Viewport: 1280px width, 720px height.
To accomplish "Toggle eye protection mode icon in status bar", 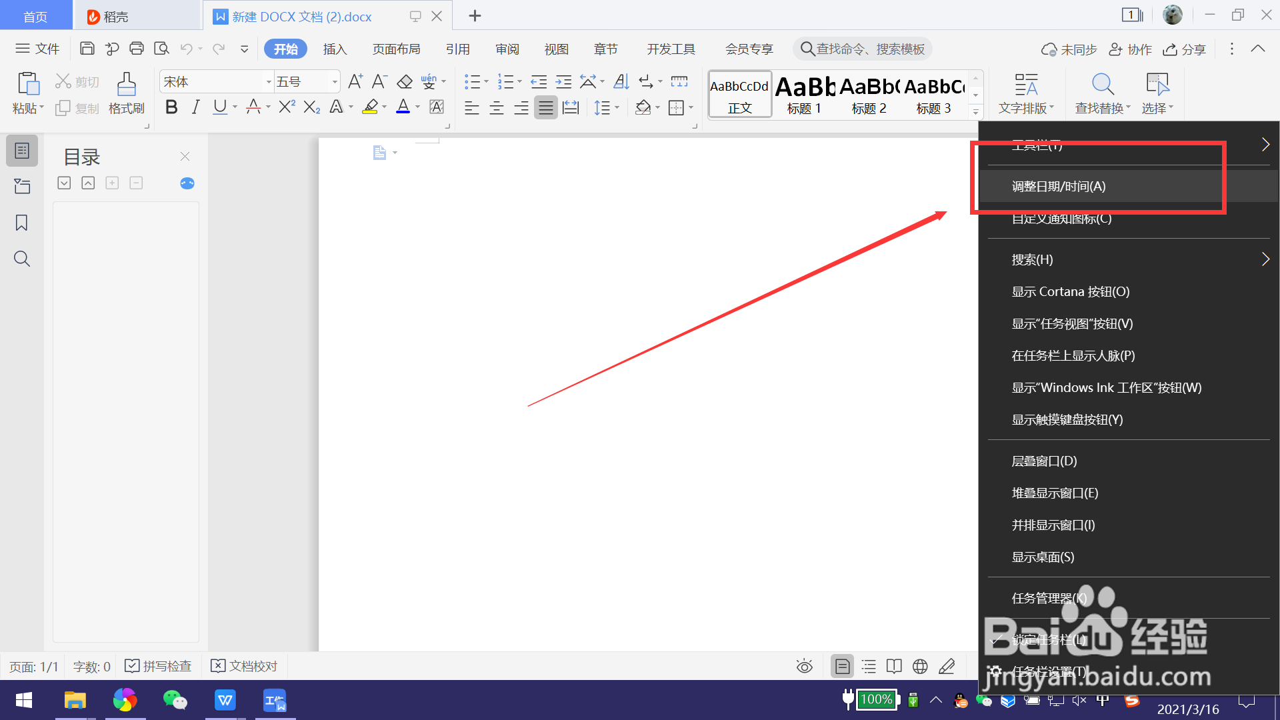I will (804, 666).
